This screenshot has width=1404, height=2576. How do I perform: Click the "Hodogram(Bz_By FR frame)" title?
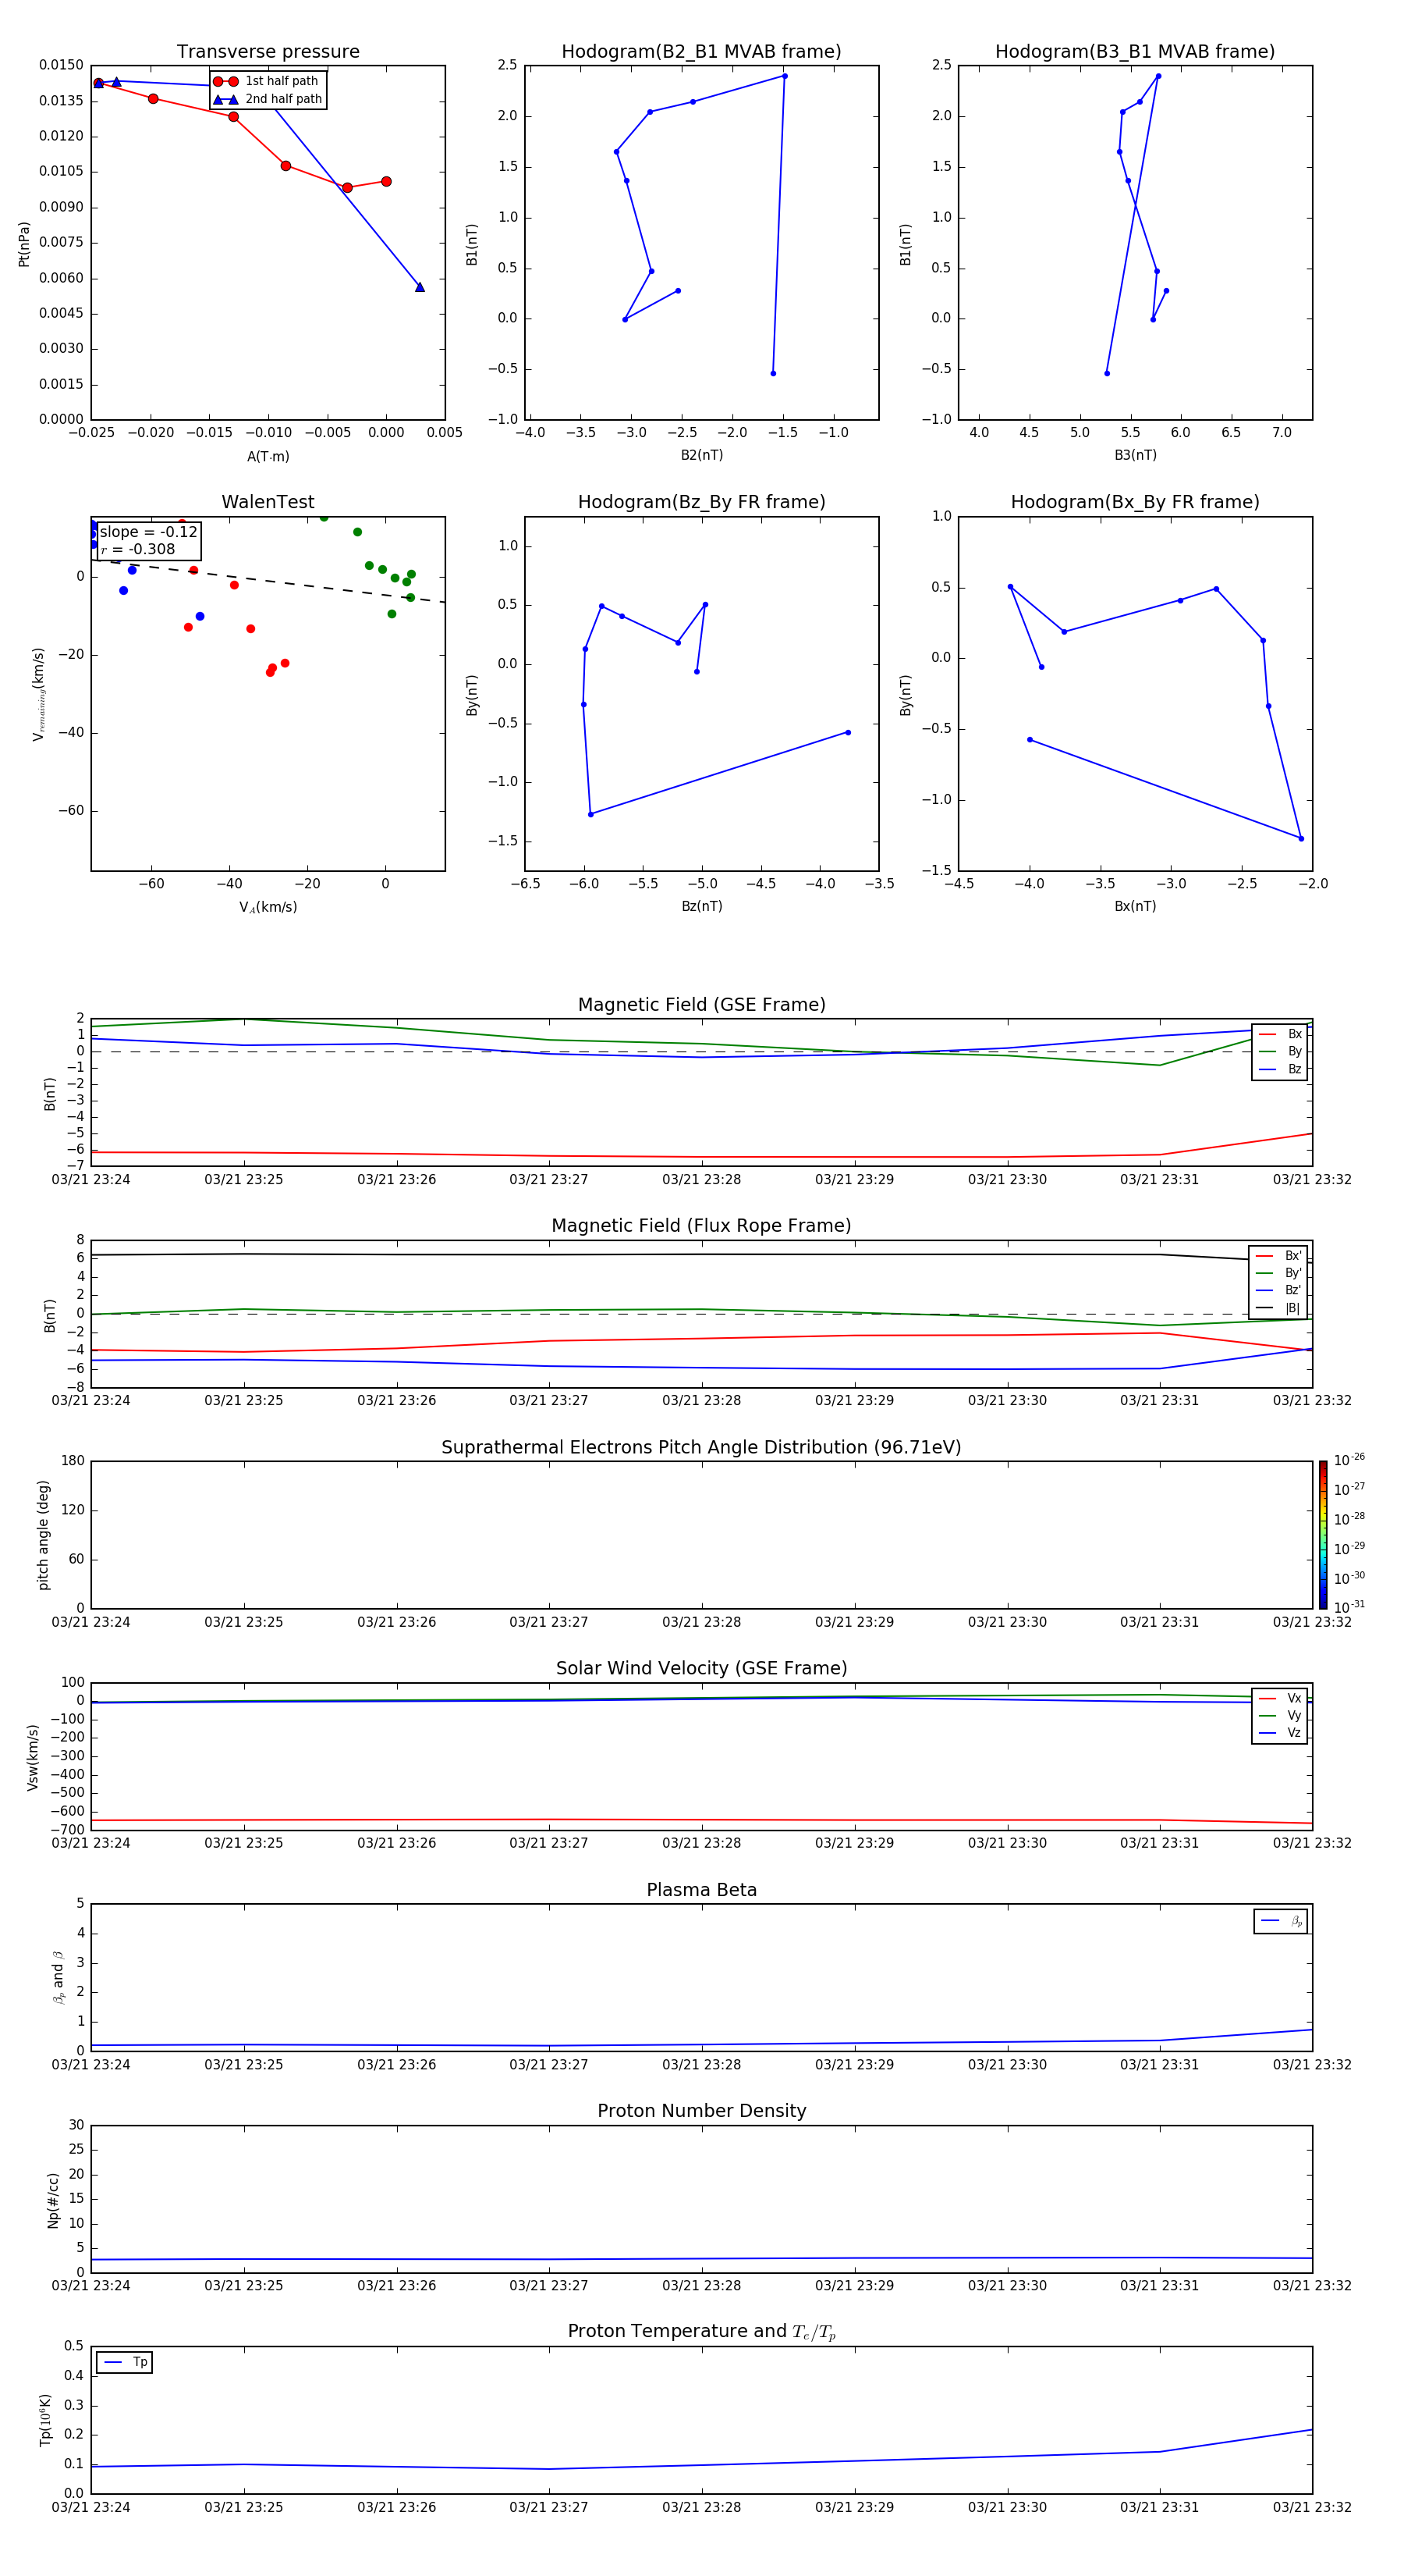(x=701, y=502)
